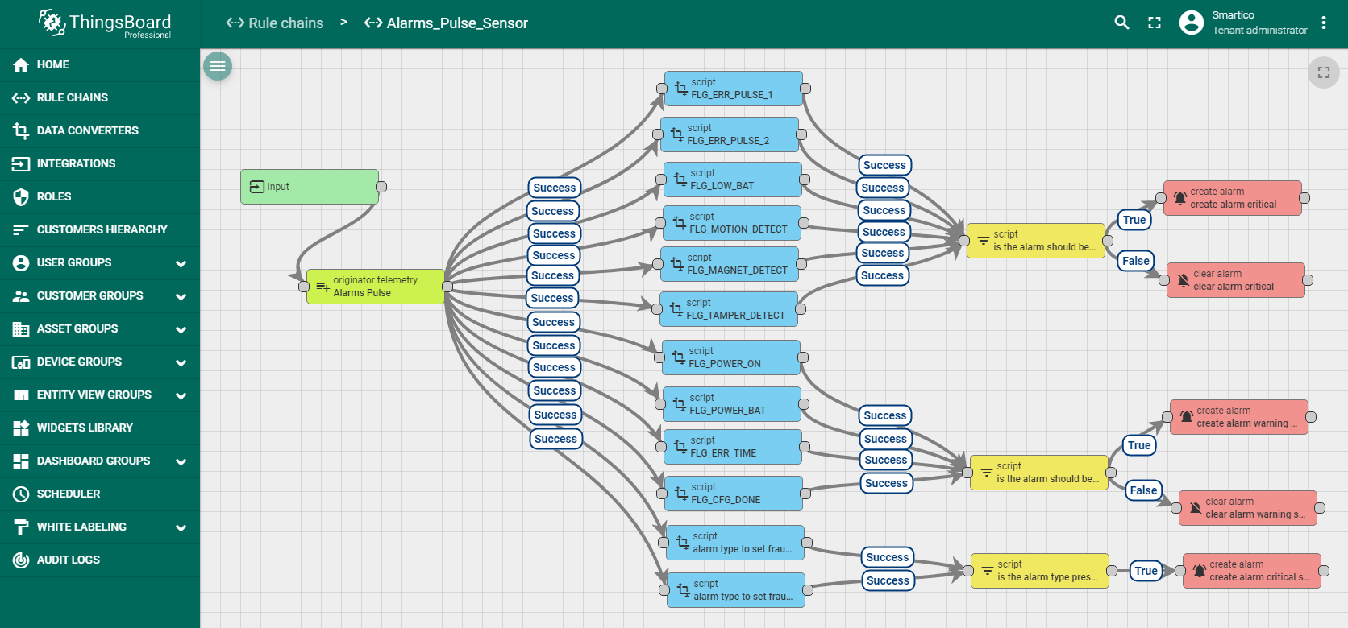Expand the Device Groups menu chevron

pyautogui.click(x=181, y=362)
